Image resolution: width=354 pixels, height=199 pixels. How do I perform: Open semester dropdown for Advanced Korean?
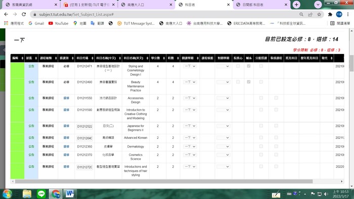190,137
